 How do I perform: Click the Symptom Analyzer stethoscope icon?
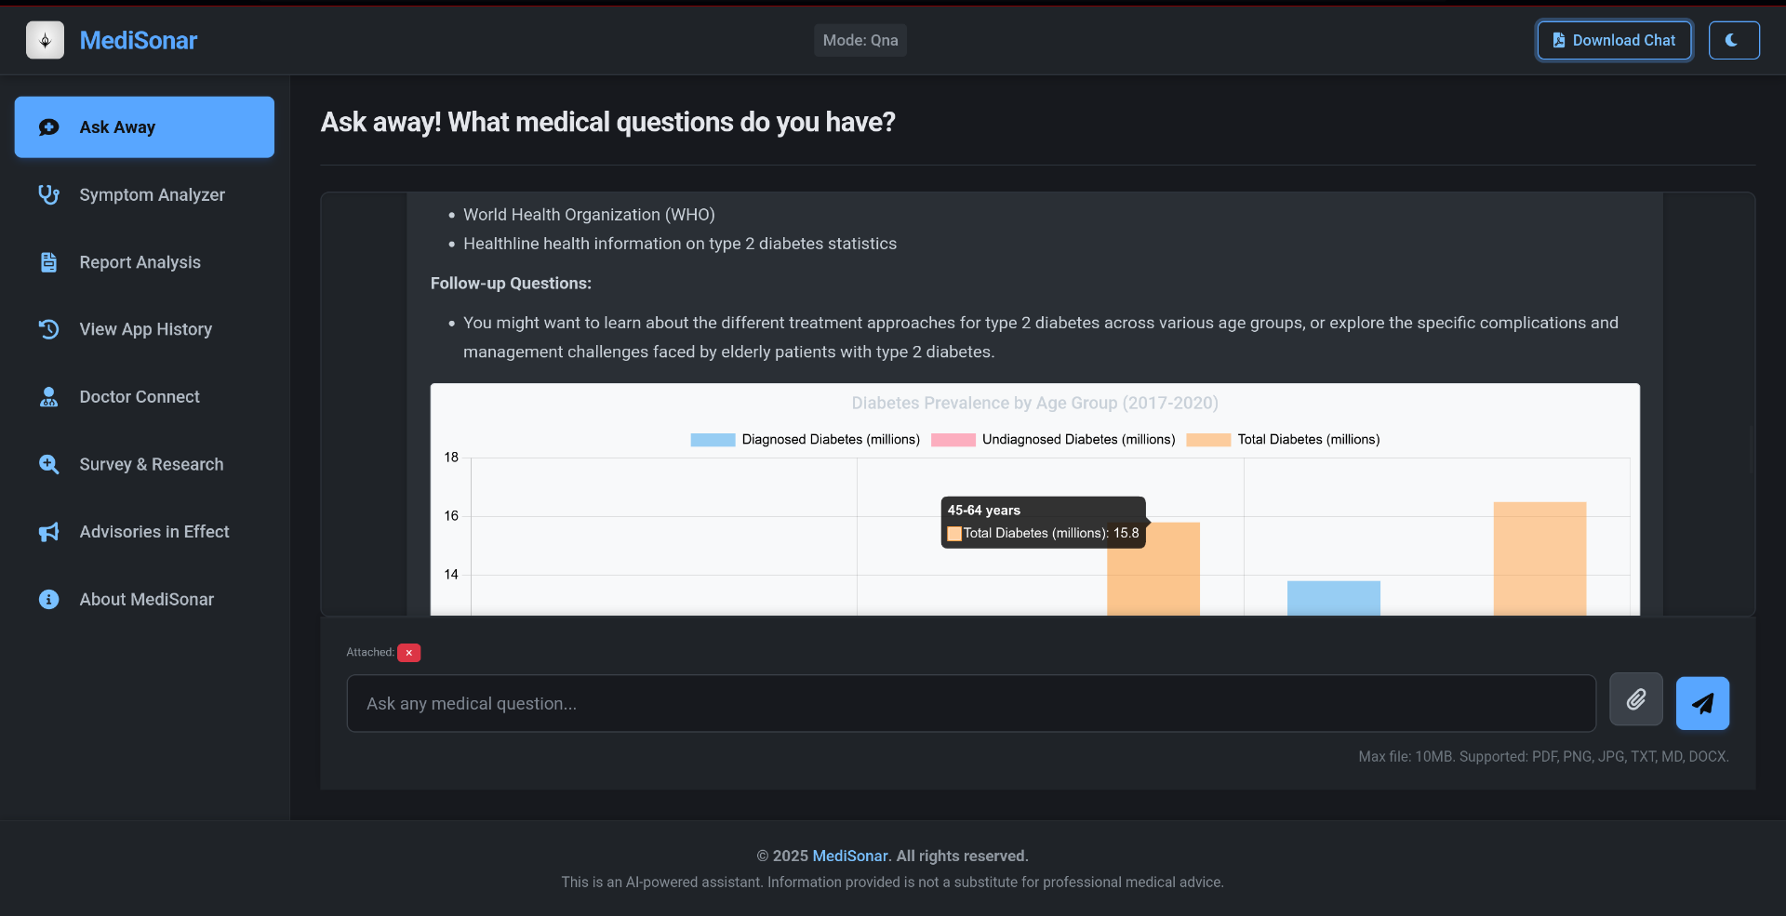pyautogui.click(x=48, y=194)
